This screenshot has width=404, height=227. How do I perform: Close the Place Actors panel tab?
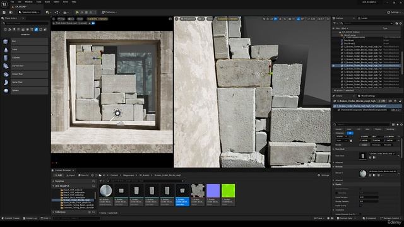coord(23,18)
